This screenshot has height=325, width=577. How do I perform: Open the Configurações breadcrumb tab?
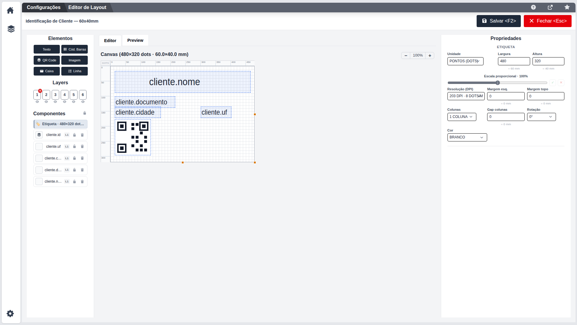pyautogui.click(x=44, y=7)
